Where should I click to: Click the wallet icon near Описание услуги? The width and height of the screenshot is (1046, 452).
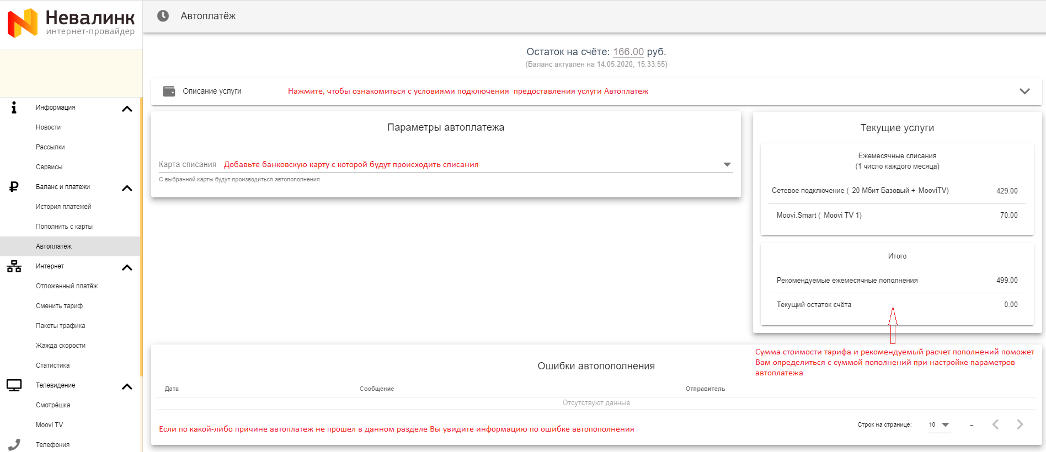(169, 91)
